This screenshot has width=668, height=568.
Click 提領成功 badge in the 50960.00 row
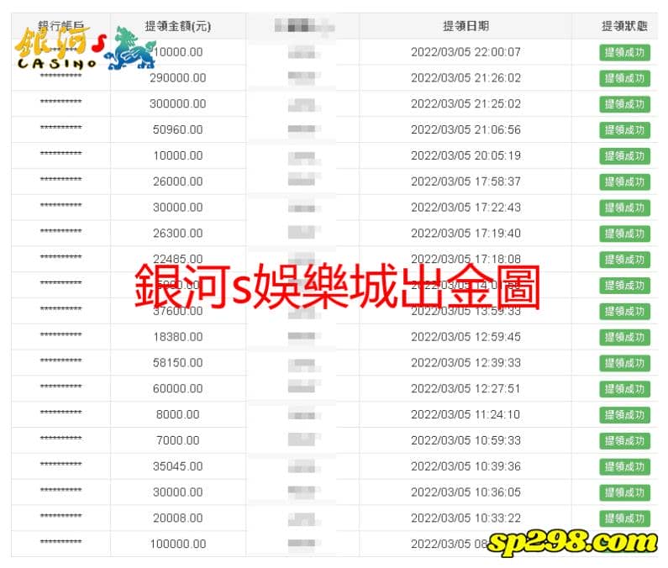[x=624, y=130]
